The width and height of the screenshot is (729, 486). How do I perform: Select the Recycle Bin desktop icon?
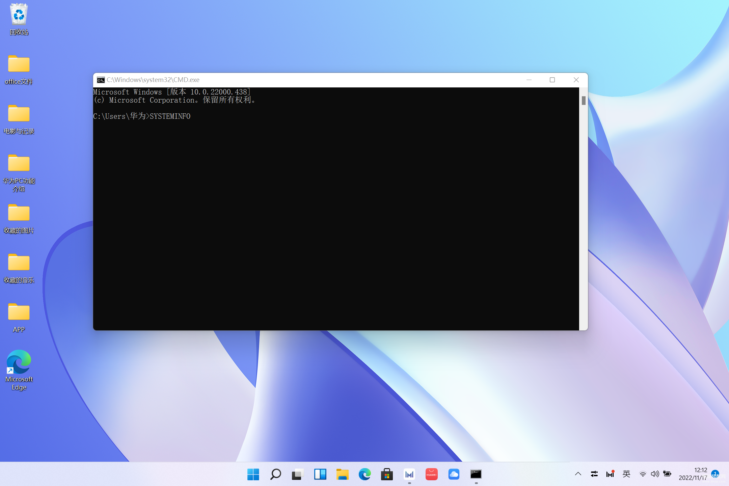point(19,19)
